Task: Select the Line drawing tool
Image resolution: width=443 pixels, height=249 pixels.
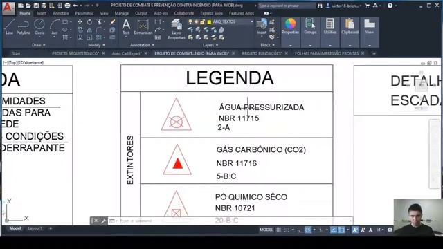Action: pos(9,27)
